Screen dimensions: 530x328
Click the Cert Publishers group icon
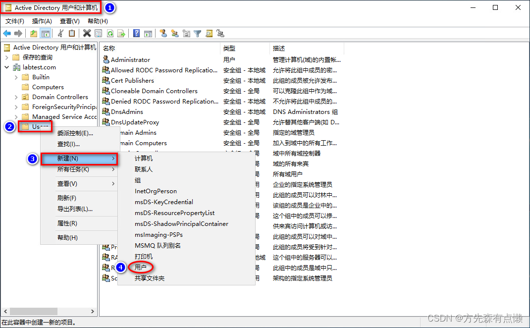coord(106,80)
